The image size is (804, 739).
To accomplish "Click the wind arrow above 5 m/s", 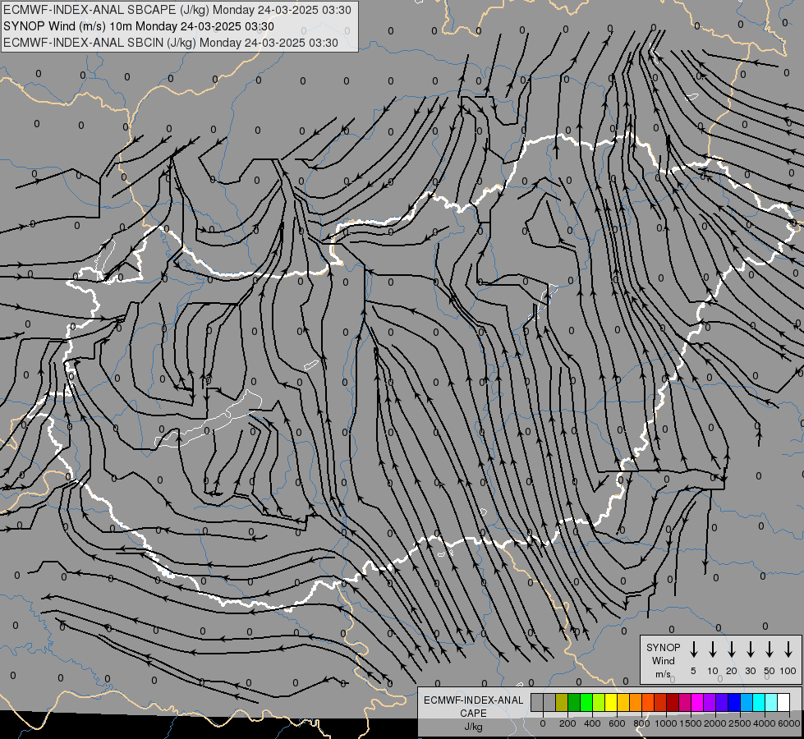I will pyautogui.click(x=694, y=649).
